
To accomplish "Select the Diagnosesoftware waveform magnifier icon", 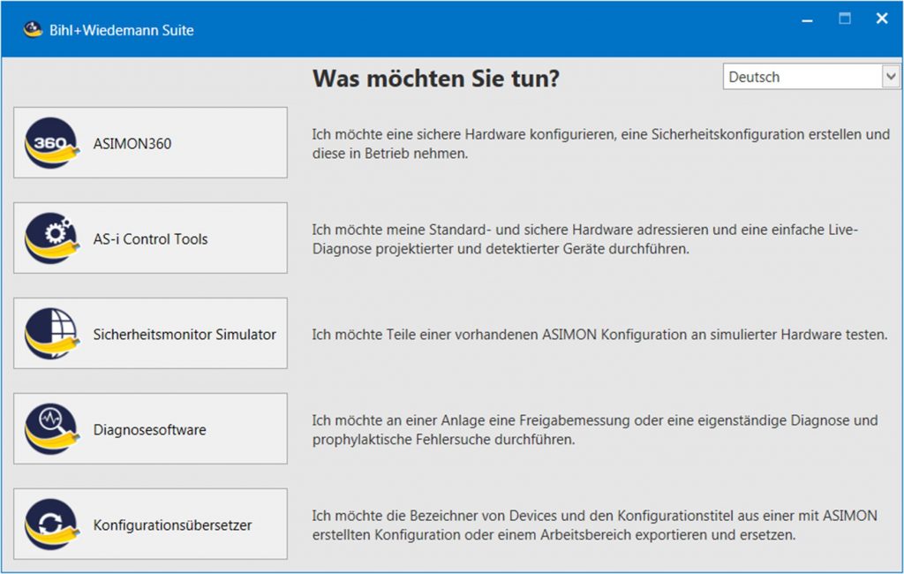I will [x=49, y=429].
